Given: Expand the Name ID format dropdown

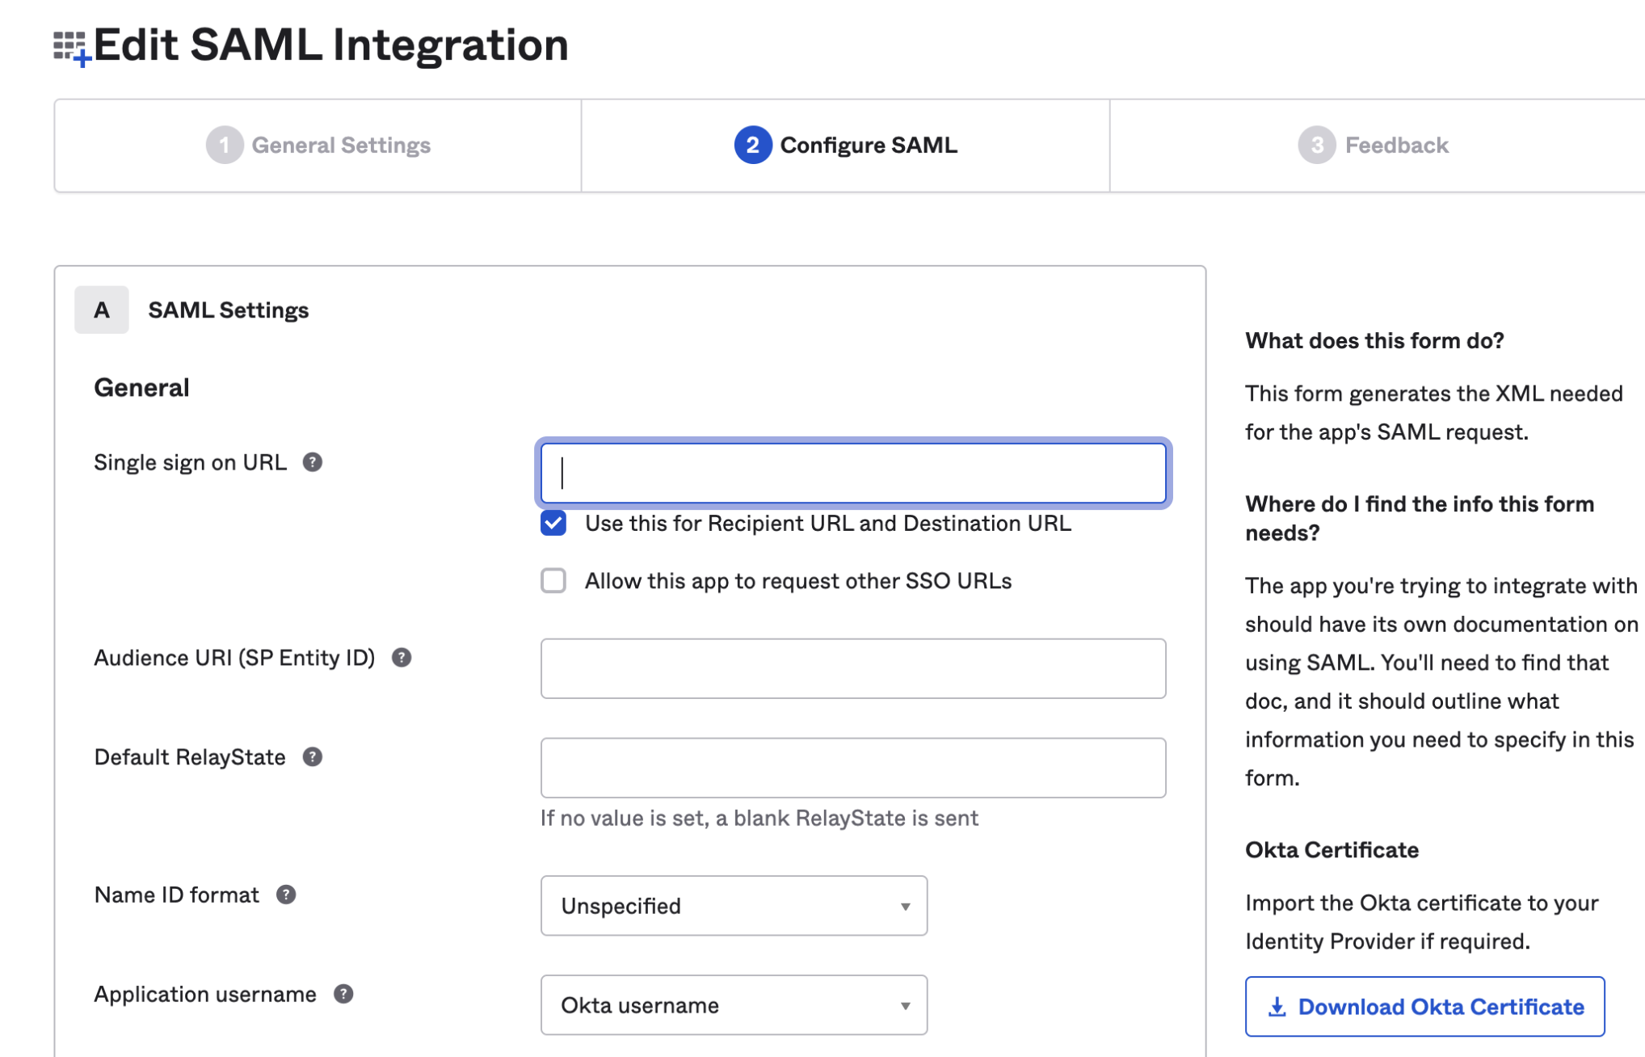Looking at the screenshot, I should coord(733,904).
